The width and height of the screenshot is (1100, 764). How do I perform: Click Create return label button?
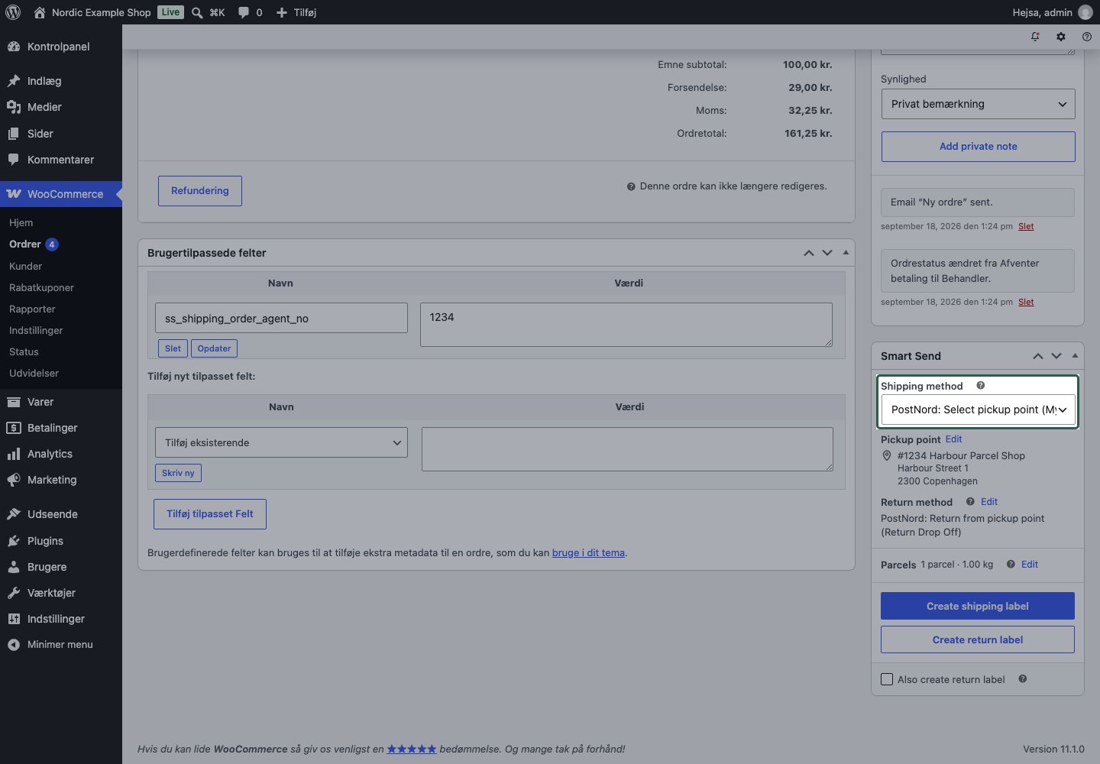point(978,639)
